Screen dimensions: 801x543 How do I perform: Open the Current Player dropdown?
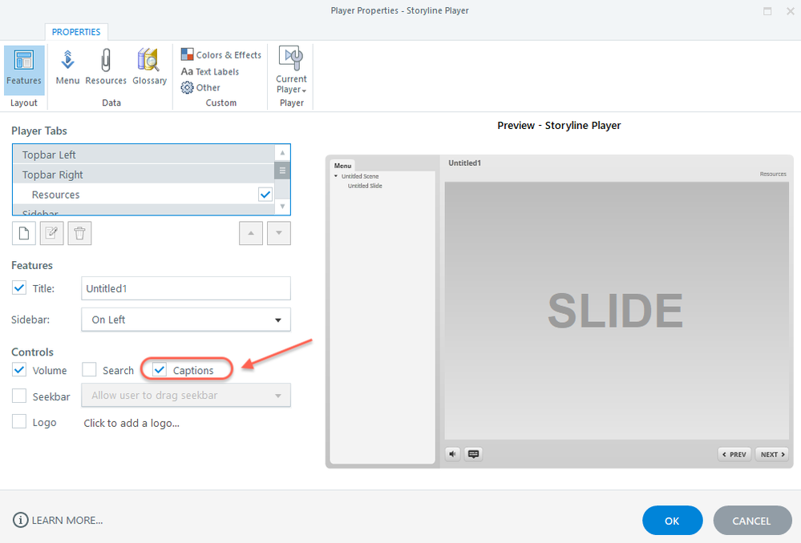(x=291, y=70)
